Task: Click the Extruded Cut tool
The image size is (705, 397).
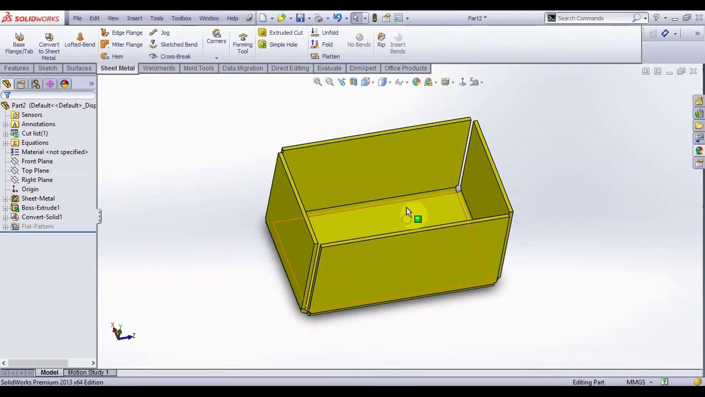Action: point(281,33)
